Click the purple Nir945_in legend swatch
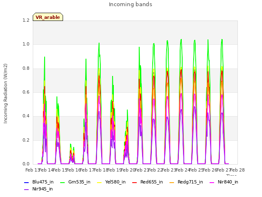262x197 pixels. coord(27,190)
